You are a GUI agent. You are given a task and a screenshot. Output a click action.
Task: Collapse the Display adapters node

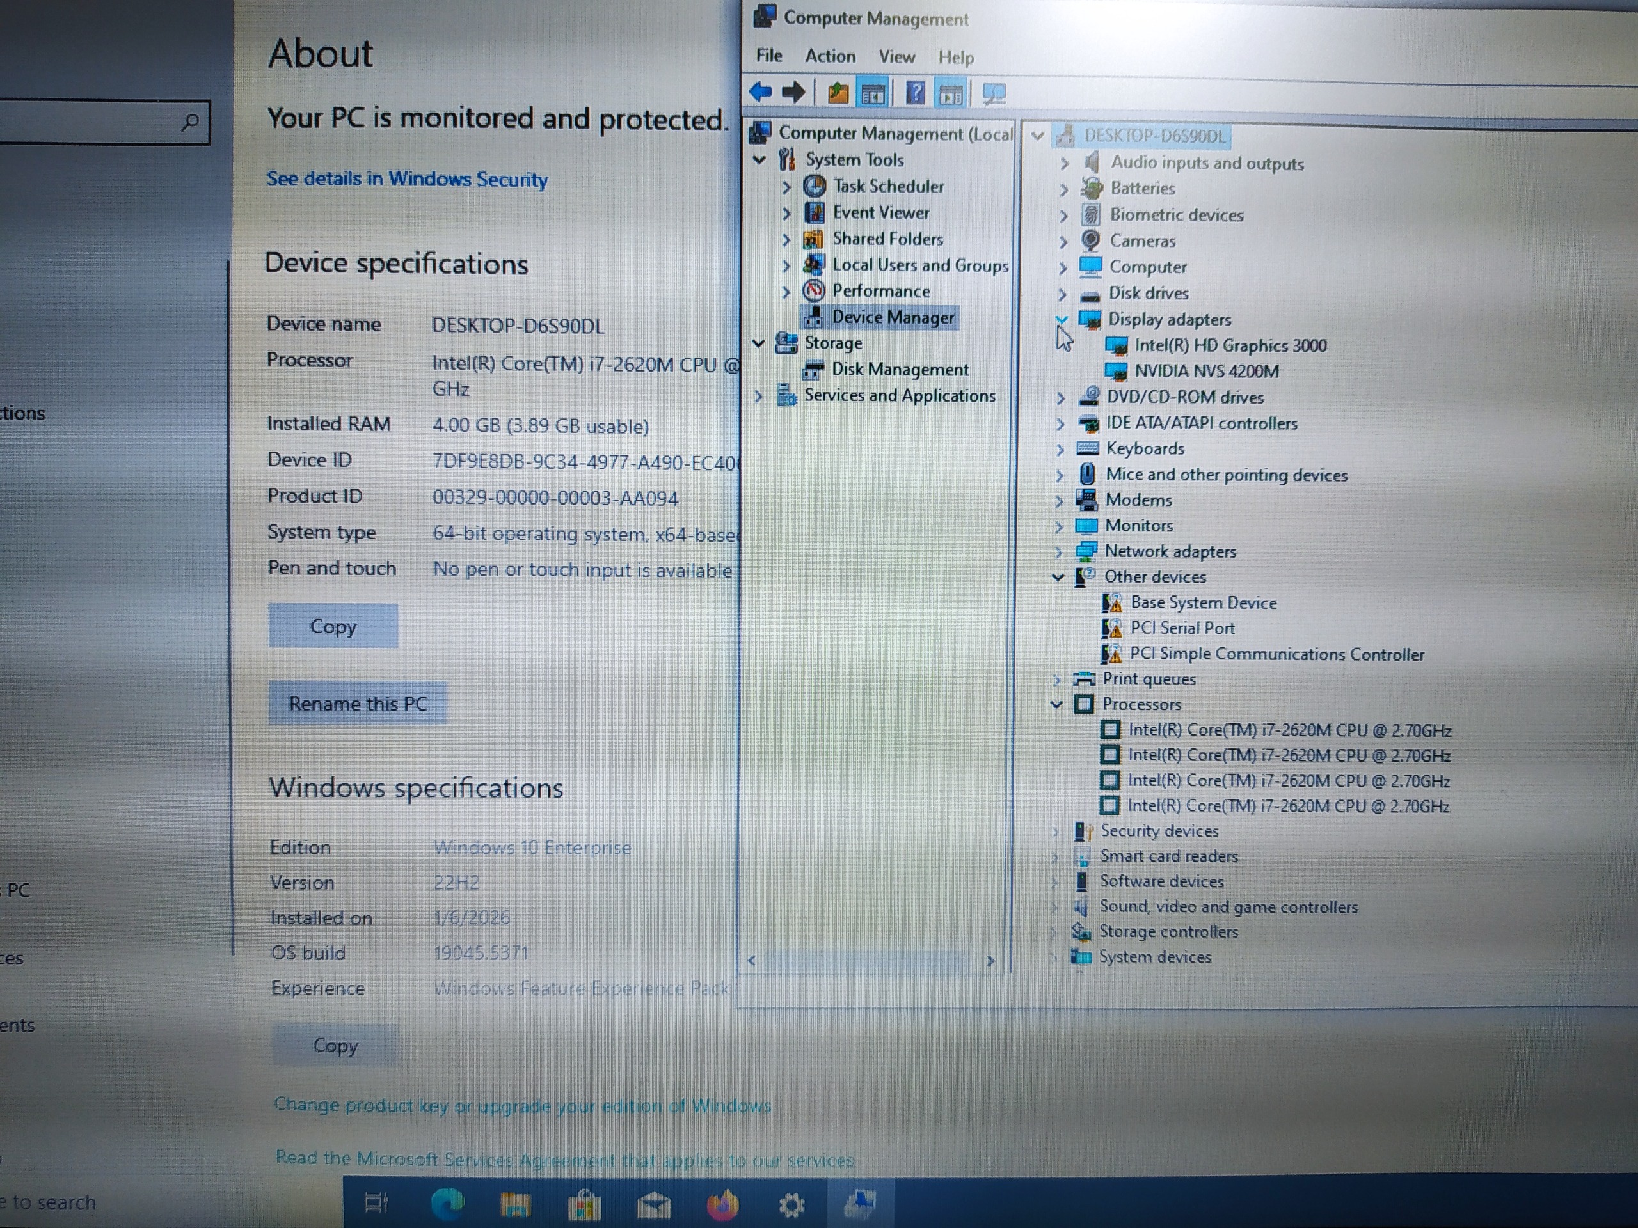click(1061, 320)
